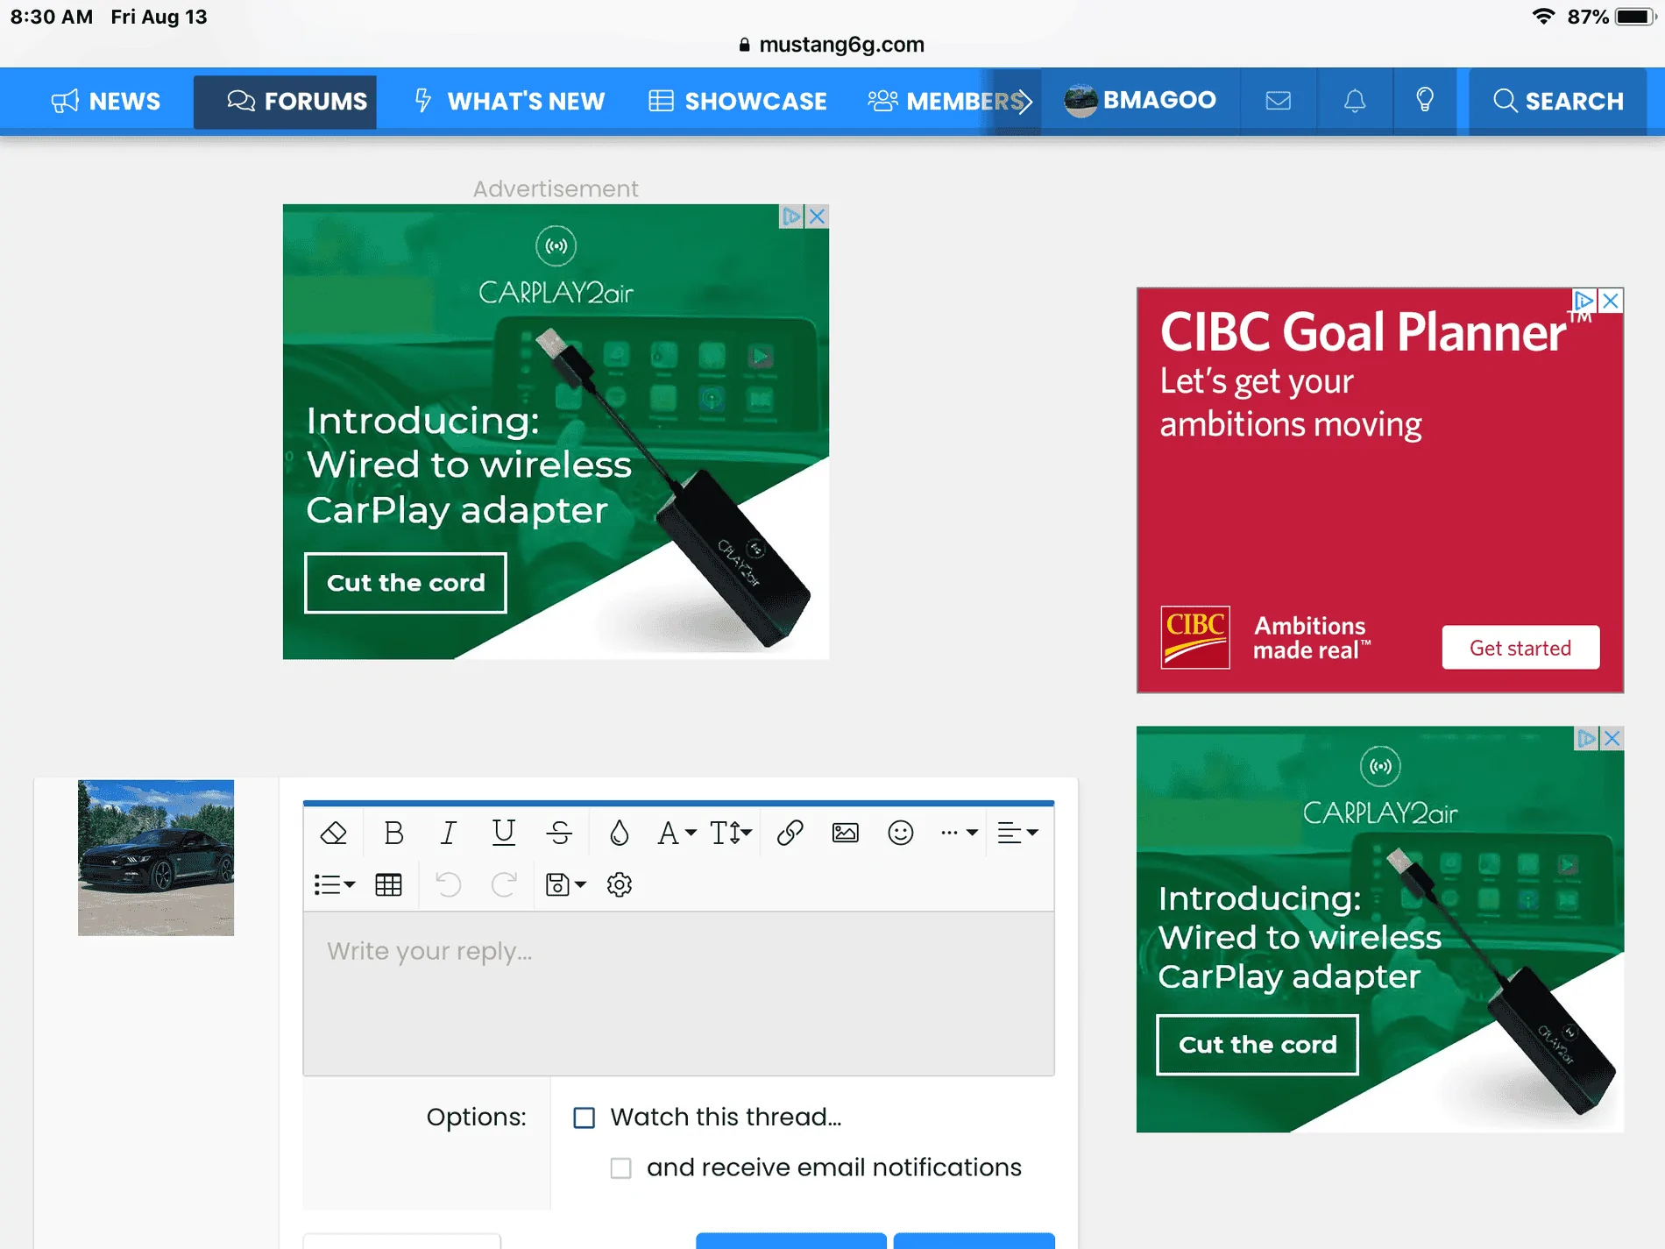Screen dimensions: 1665x1249
Task: Check Watch this thread option
Action: point(584,1118)
